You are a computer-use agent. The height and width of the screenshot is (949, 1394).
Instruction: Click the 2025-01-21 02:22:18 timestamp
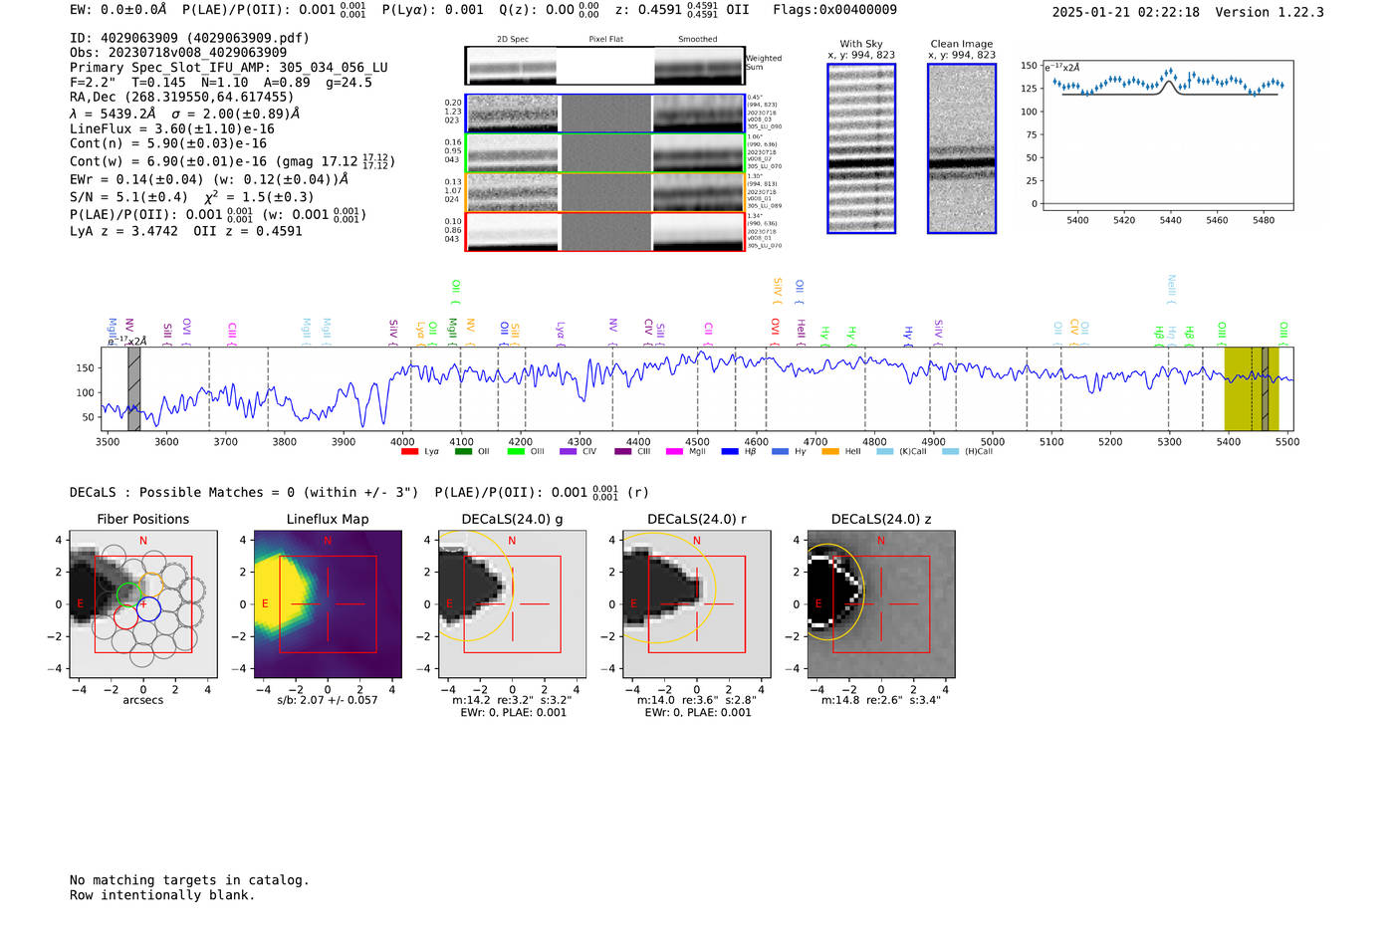pyautogui.click(x=1126, y=12)
